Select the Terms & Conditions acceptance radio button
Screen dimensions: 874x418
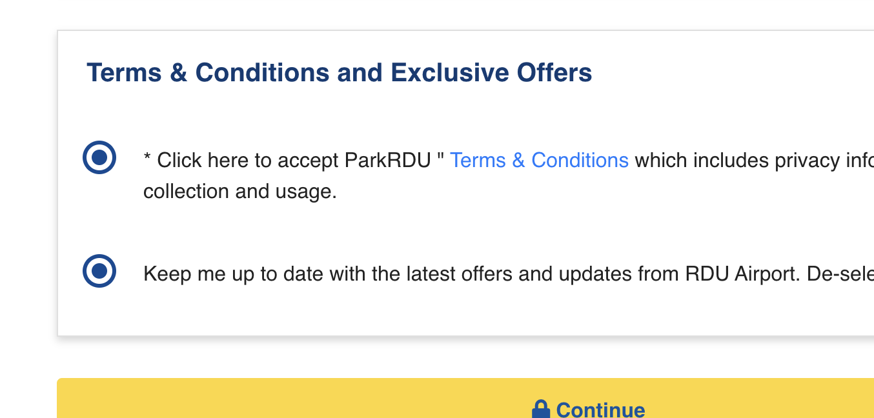tap(99, 157)
